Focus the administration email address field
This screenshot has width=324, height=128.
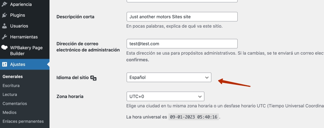click(182, 44)
